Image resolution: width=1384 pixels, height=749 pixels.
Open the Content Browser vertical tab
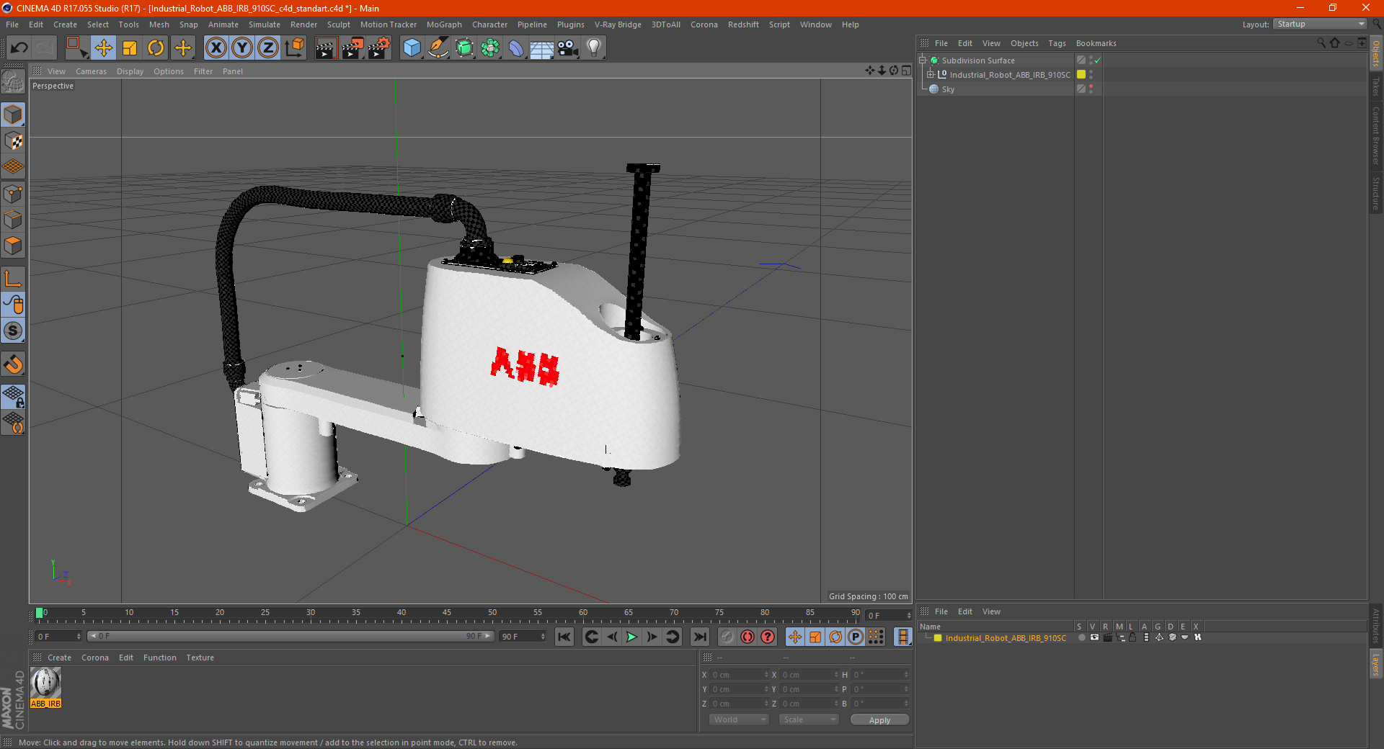[x=1376, y=135]
